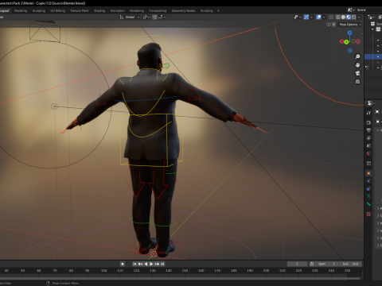Click the Z axis on navigation gizmo

pyautogui.click(x=350, y=33)
